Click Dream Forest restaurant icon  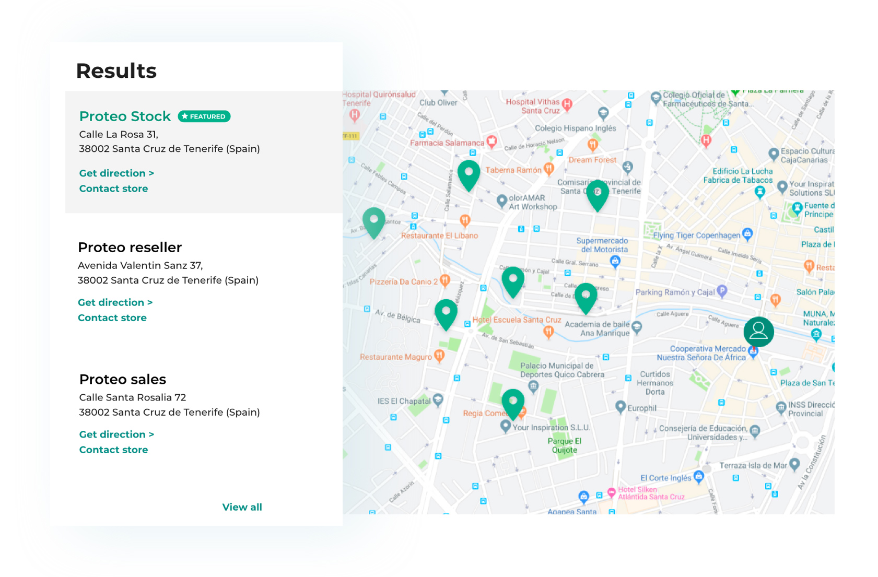tap(592, 145)
